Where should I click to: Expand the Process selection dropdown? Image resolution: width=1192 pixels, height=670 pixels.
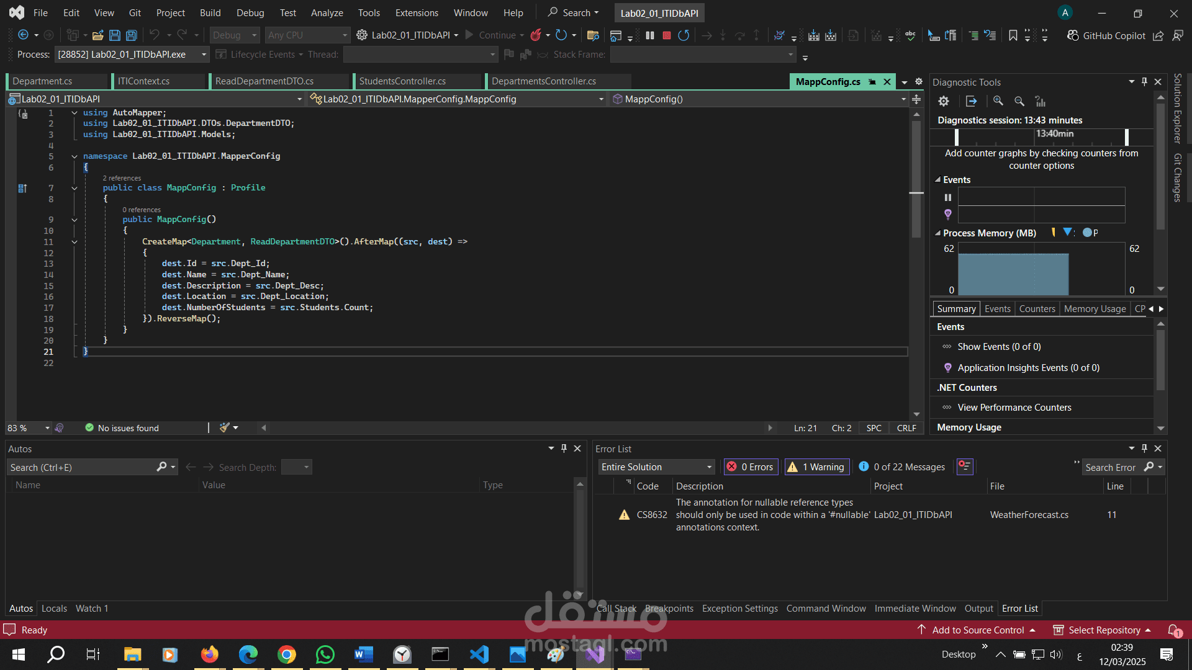pyautogui.click(x=204, y=55)
